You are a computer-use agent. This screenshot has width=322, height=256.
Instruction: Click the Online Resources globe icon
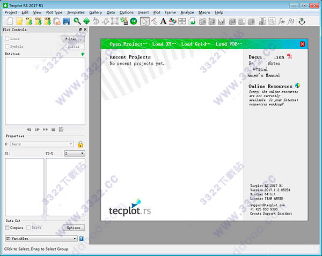coord(297,85)
